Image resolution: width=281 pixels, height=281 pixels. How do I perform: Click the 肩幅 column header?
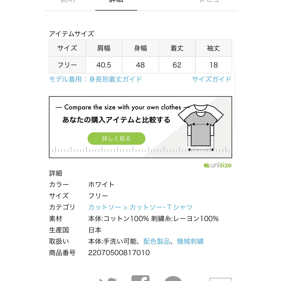(x=104, y=48)
